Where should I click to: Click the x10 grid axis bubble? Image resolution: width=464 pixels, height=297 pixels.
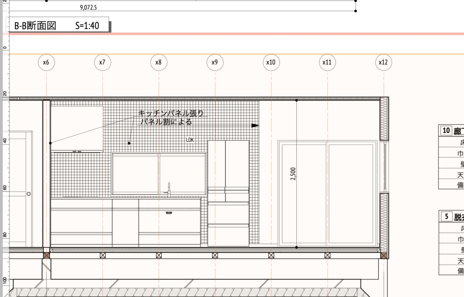[271, 62]
